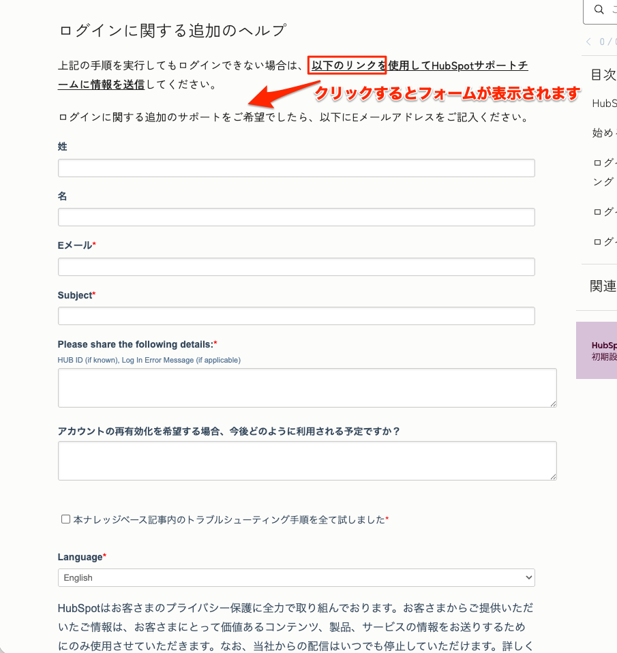Click the search magnifier icon
This screenshot has height=653, width=617.
(599, 10)
